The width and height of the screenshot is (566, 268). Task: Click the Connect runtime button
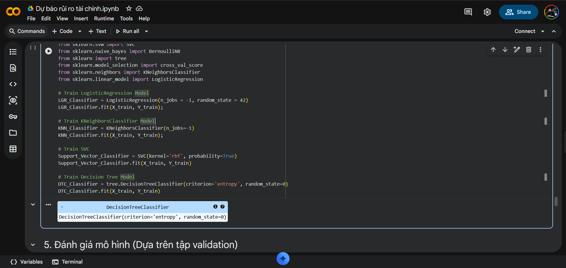pos(525,31)
